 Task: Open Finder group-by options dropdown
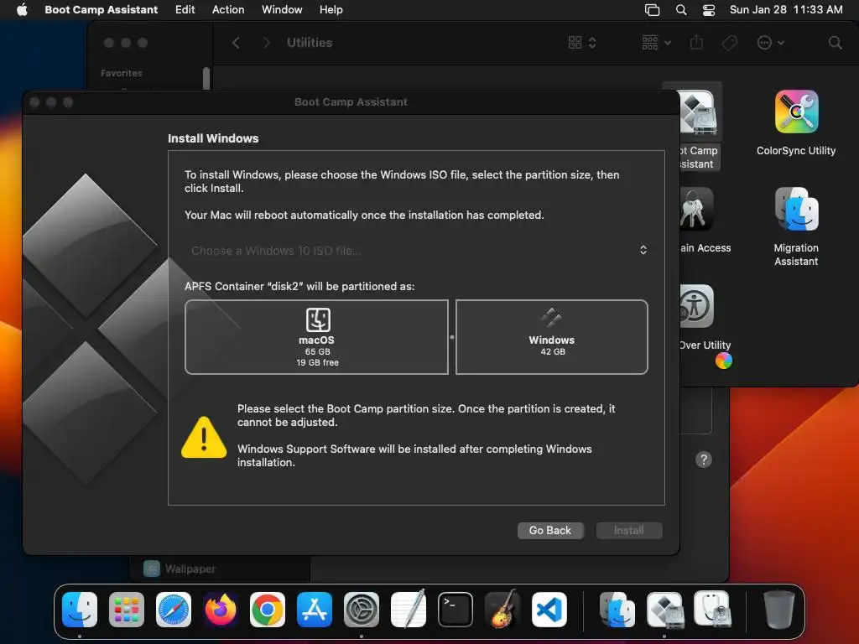tap(656, 43)
